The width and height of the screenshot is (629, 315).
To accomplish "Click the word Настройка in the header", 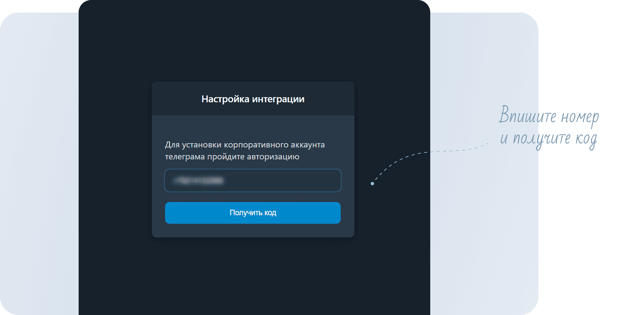I will [225, 99].
